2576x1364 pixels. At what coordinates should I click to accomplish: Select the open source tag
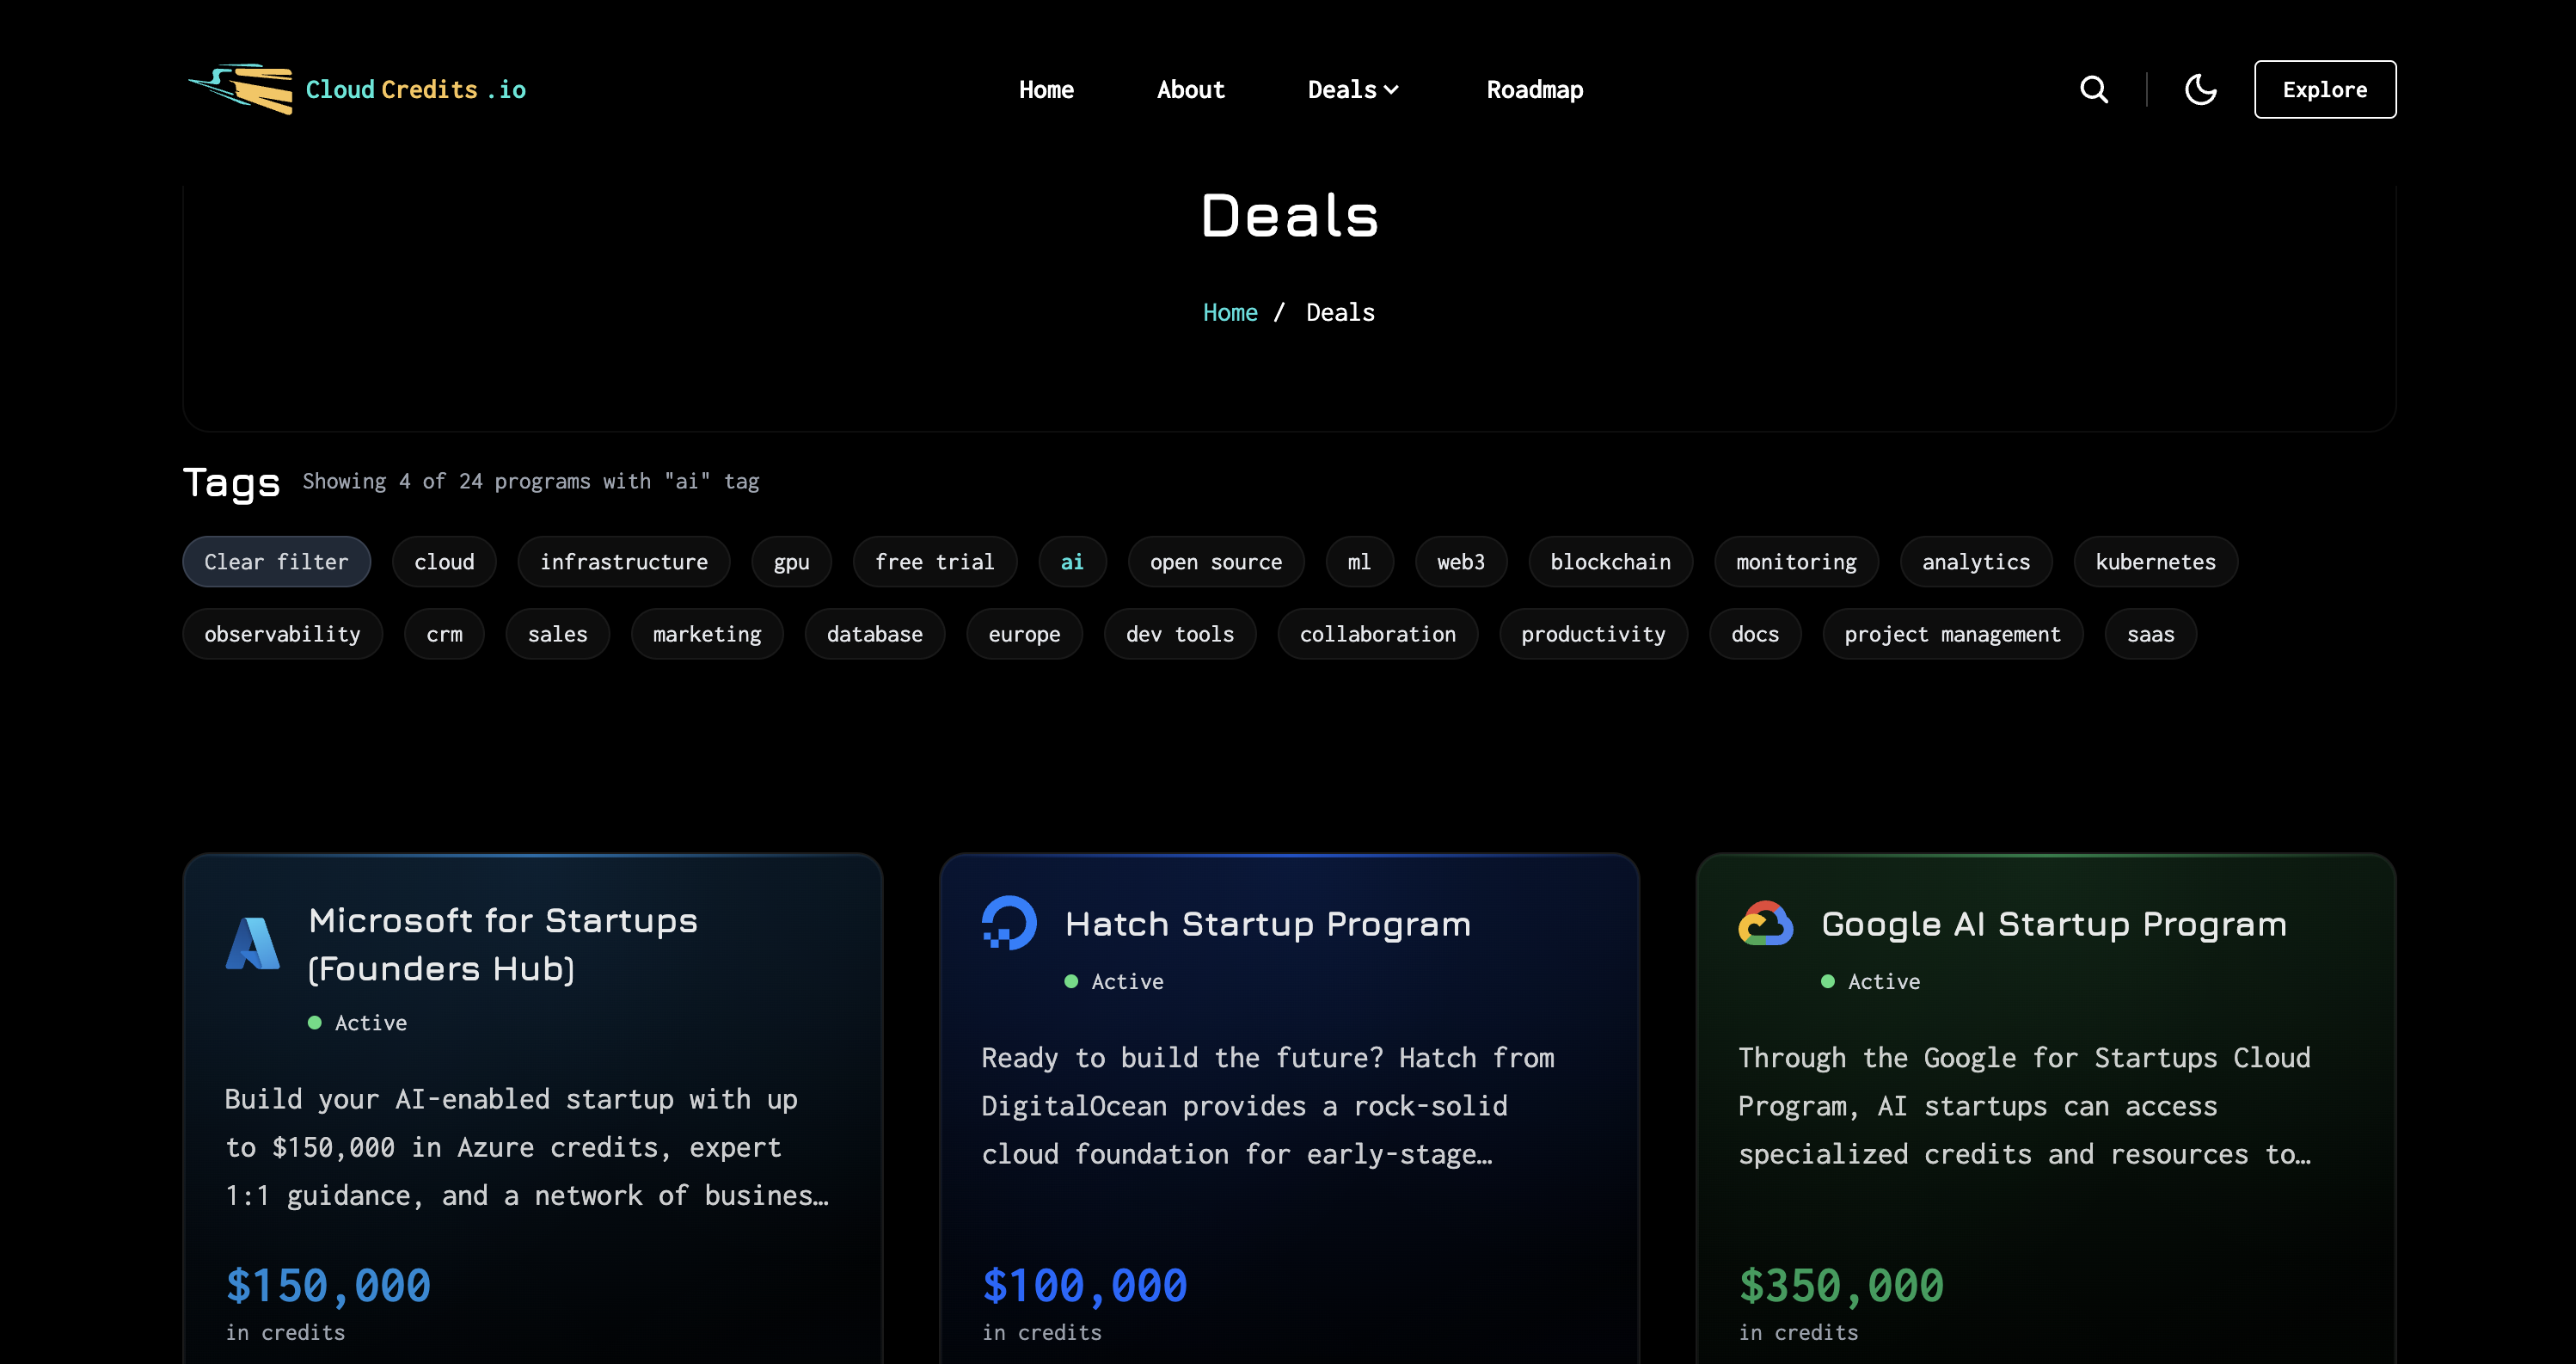[x=1215, y=562]
